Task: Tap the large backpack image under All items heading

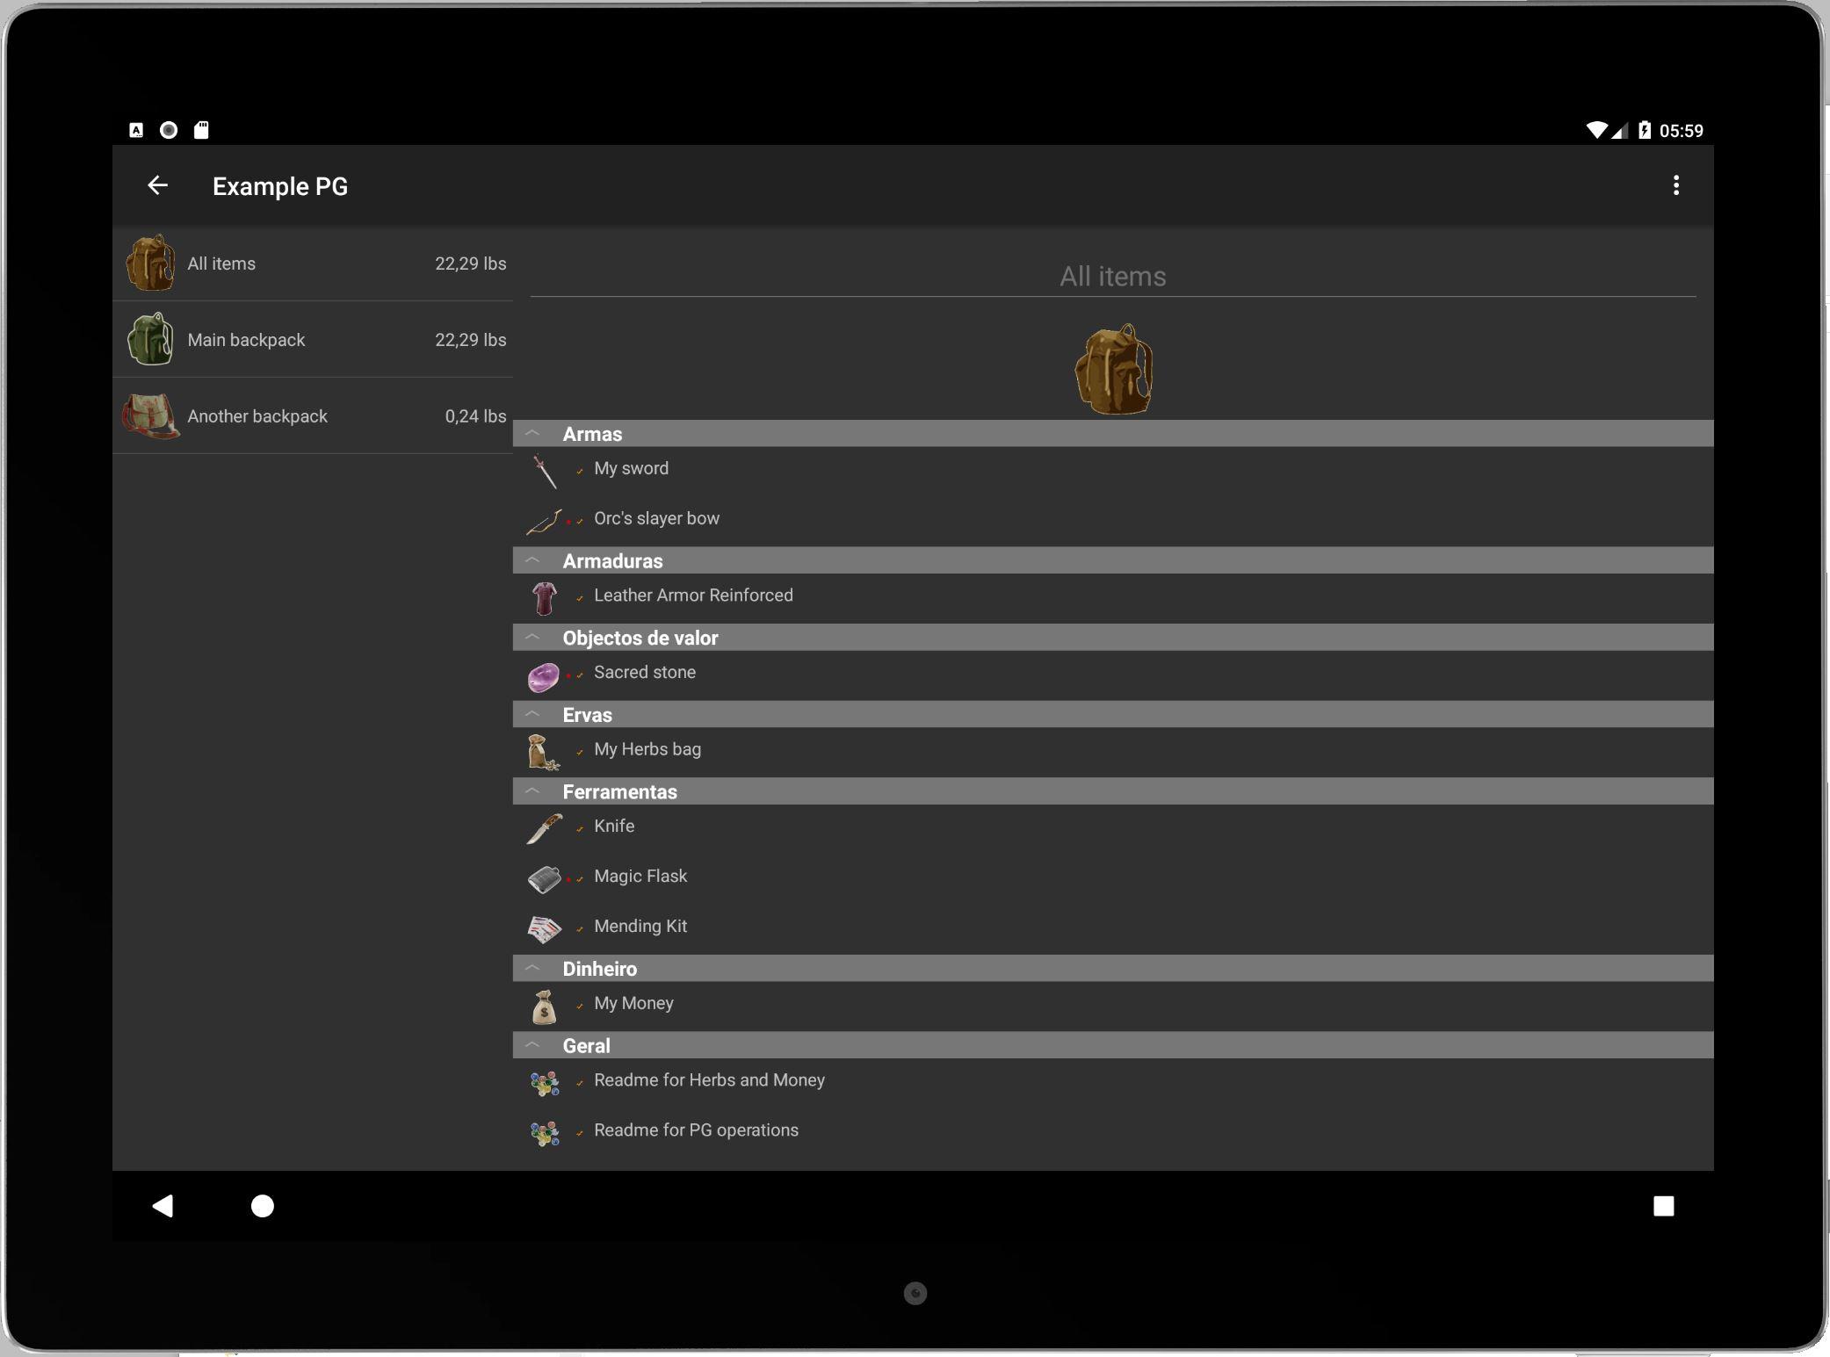Action: point(1113,370)
